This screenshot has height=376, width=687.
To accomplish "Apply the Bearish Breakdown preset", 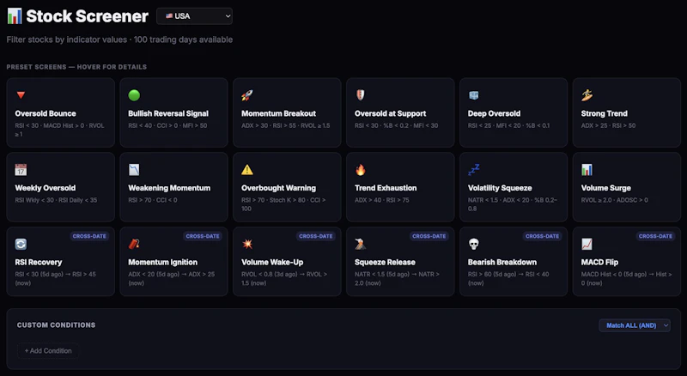I will (x=514, y=262).
